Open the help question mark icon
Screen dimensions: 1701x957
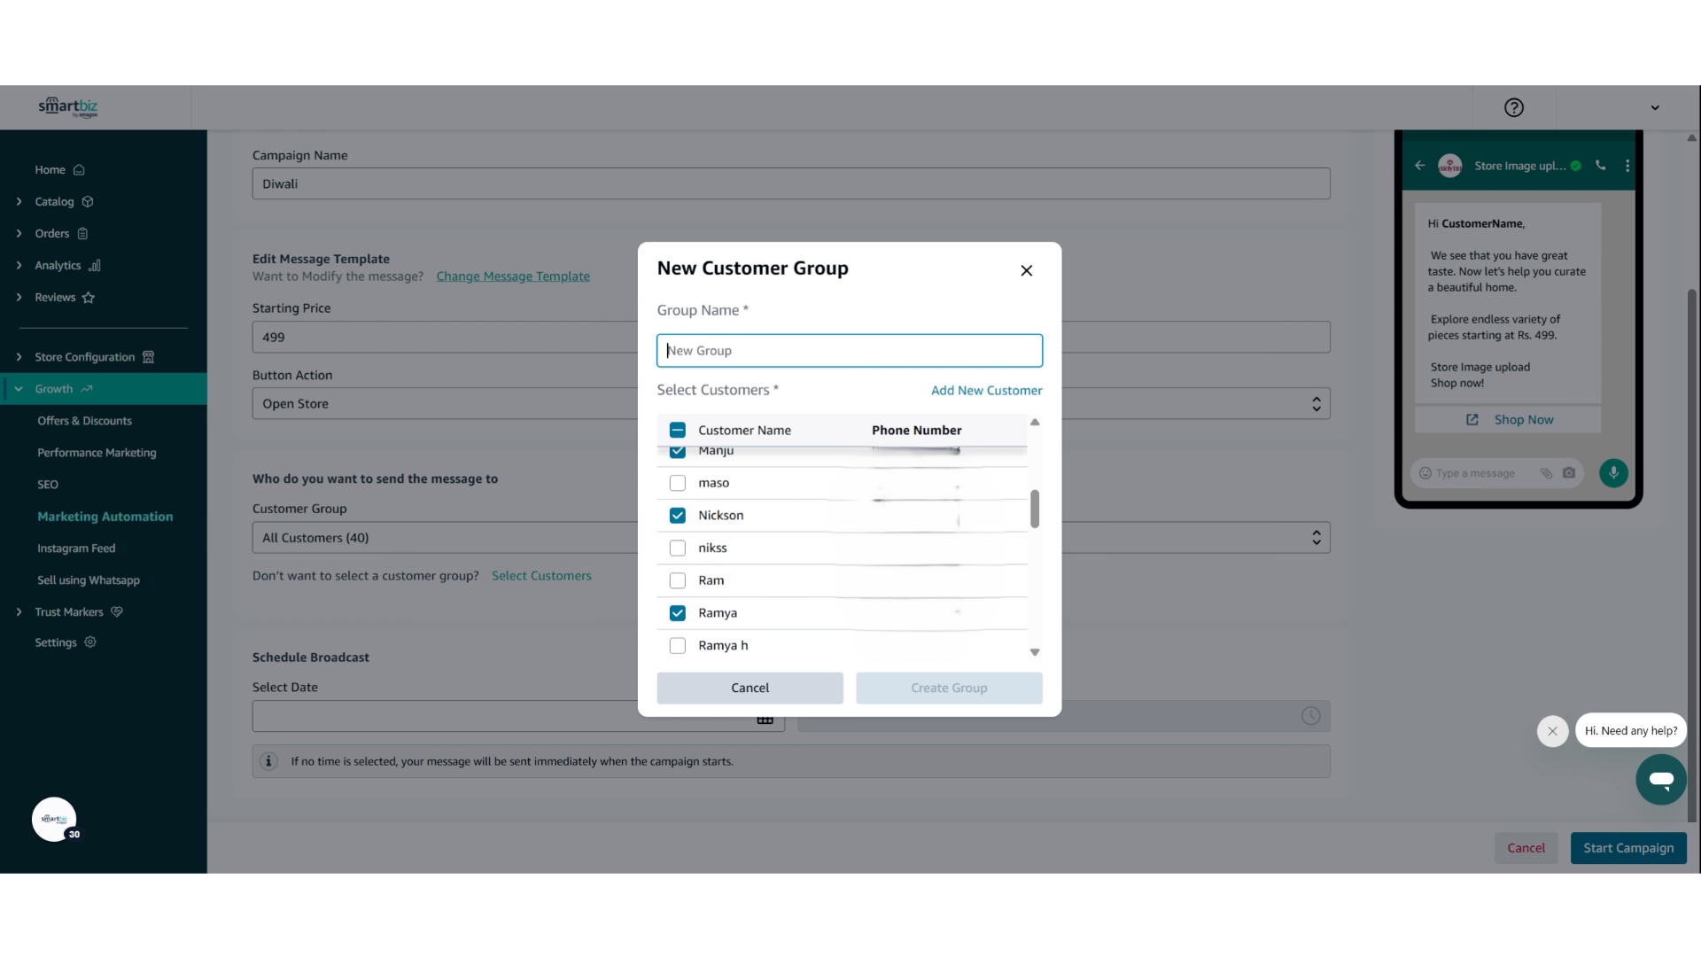tap(1513, 107)
